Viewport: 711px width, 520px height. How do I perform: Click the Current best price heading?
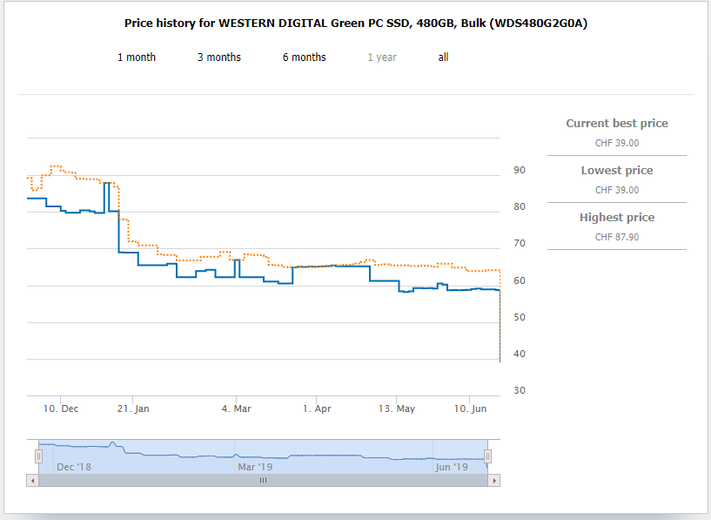[616, 124]
